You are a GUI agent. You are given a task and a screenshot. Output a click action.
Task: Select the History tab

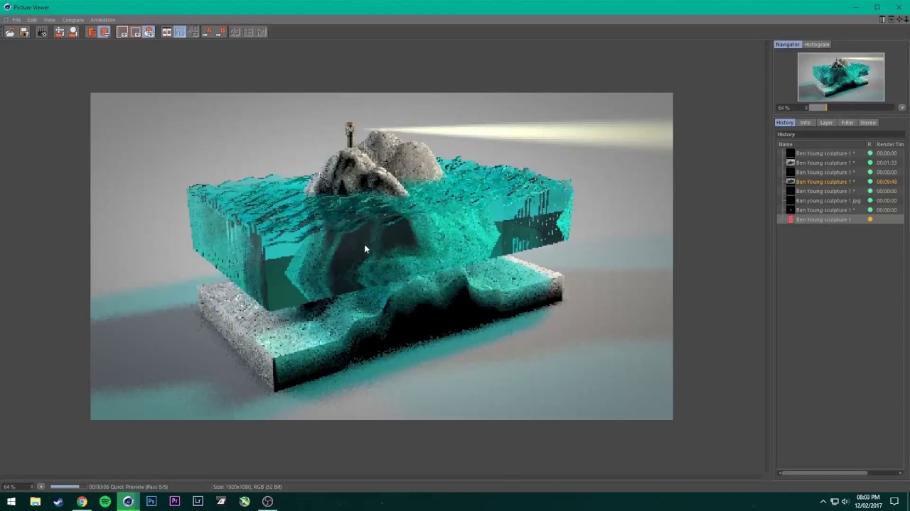coord(784,122)
